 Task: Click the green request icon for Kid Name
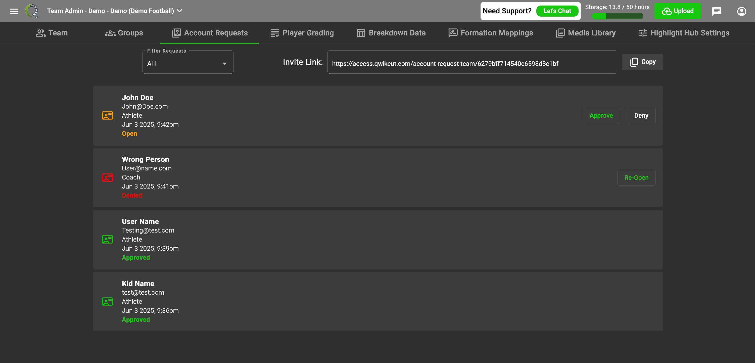click(107, 301)
